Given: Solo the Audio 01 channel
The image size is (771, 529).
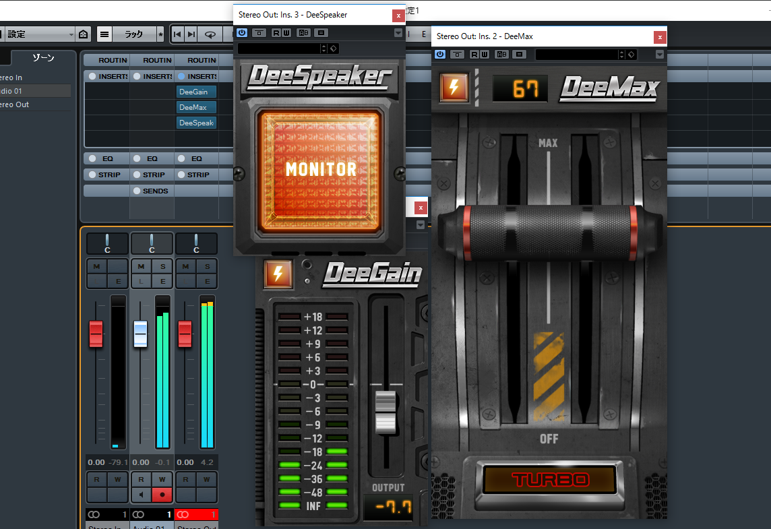Looking at the screenshot, I should coord(162,266).
